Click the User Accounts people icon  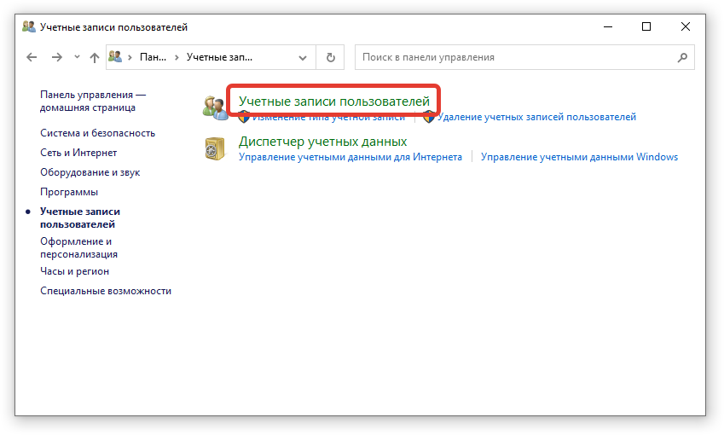click(214, 107)
